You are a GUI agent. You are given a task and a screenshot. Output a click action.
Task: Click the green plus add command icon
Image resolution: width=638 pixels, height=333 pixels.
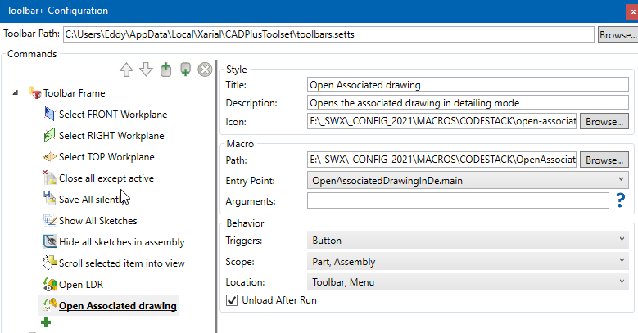46,322
